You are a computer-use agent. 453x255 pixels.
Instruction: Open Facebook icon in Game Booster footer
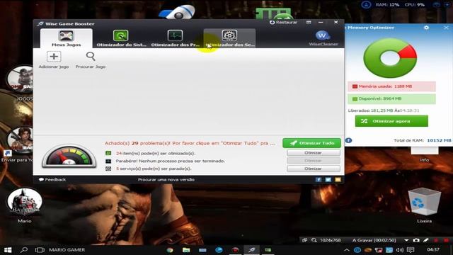point(319,180)
